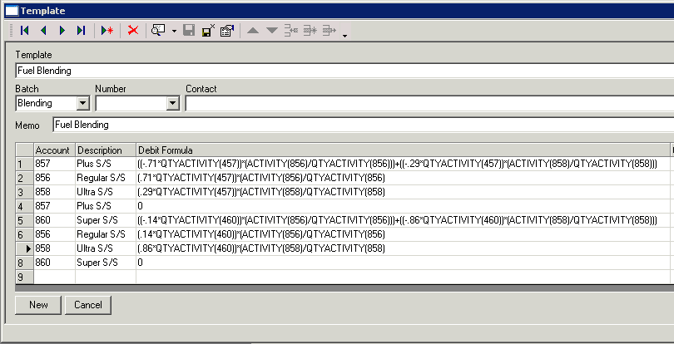Click row 1 debit formula starting ((-.71
This screenshot has width=674, height=344.
point(404,164)
